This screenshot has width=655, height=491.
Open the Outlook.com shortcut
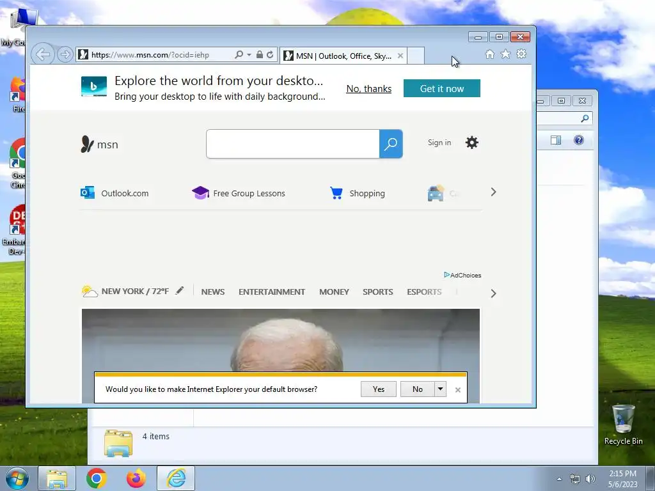114,193
